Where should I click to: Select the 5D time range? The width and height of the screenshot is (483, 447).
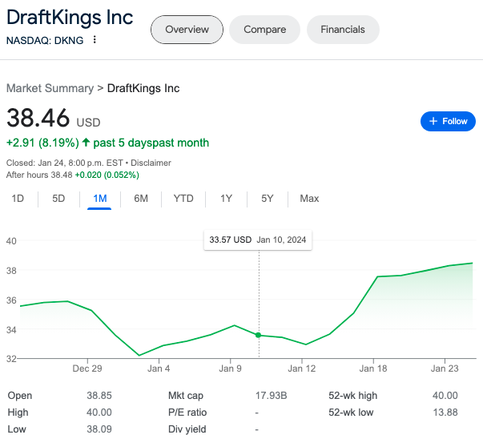pyautogui.click(x=58, y=199)
